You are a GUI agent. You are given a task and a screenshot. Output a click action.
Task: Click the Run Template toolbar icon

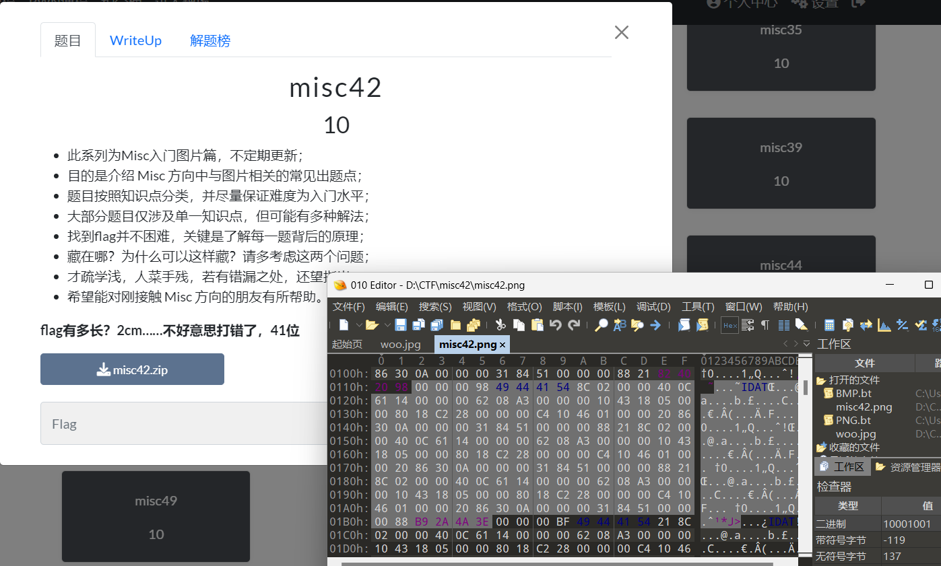pyautogui.click(x=703, y=325)
